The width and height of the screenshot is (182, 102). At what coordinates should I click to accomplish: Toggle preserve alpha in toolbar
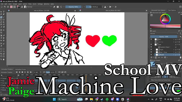[58, 7]
